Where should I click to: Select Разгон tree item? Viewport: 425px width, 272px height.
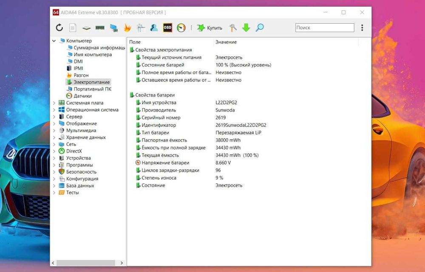(77, 75)
